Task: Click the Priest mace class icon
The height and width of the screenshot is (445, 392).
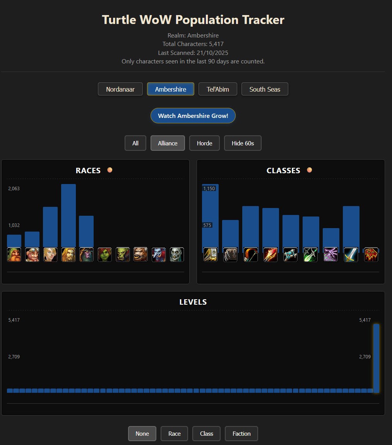Action: pyautogui.click(x=291, y=254)
